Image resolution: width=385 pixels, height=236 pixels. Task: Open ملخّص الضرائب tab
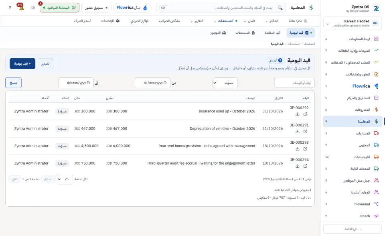(x=169, y=21)
